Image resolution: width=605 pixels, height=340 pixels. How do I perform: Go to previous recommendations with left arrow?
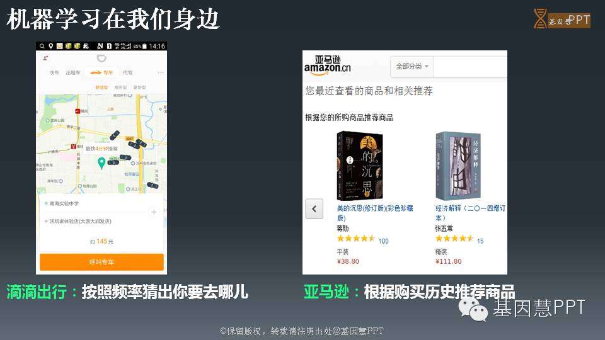[x=314, y=209]
